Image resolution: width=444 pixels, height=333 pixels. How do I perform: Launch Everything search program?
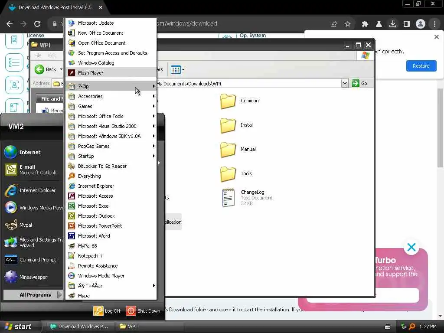pos(111,176)
